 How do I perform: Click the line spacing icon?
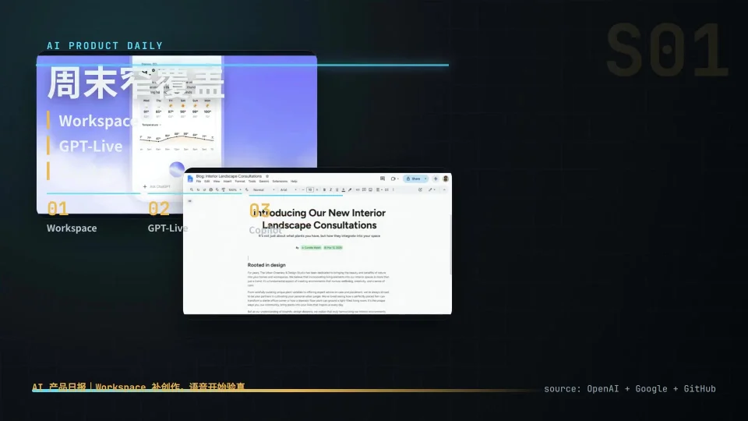(x=386, y=190)
